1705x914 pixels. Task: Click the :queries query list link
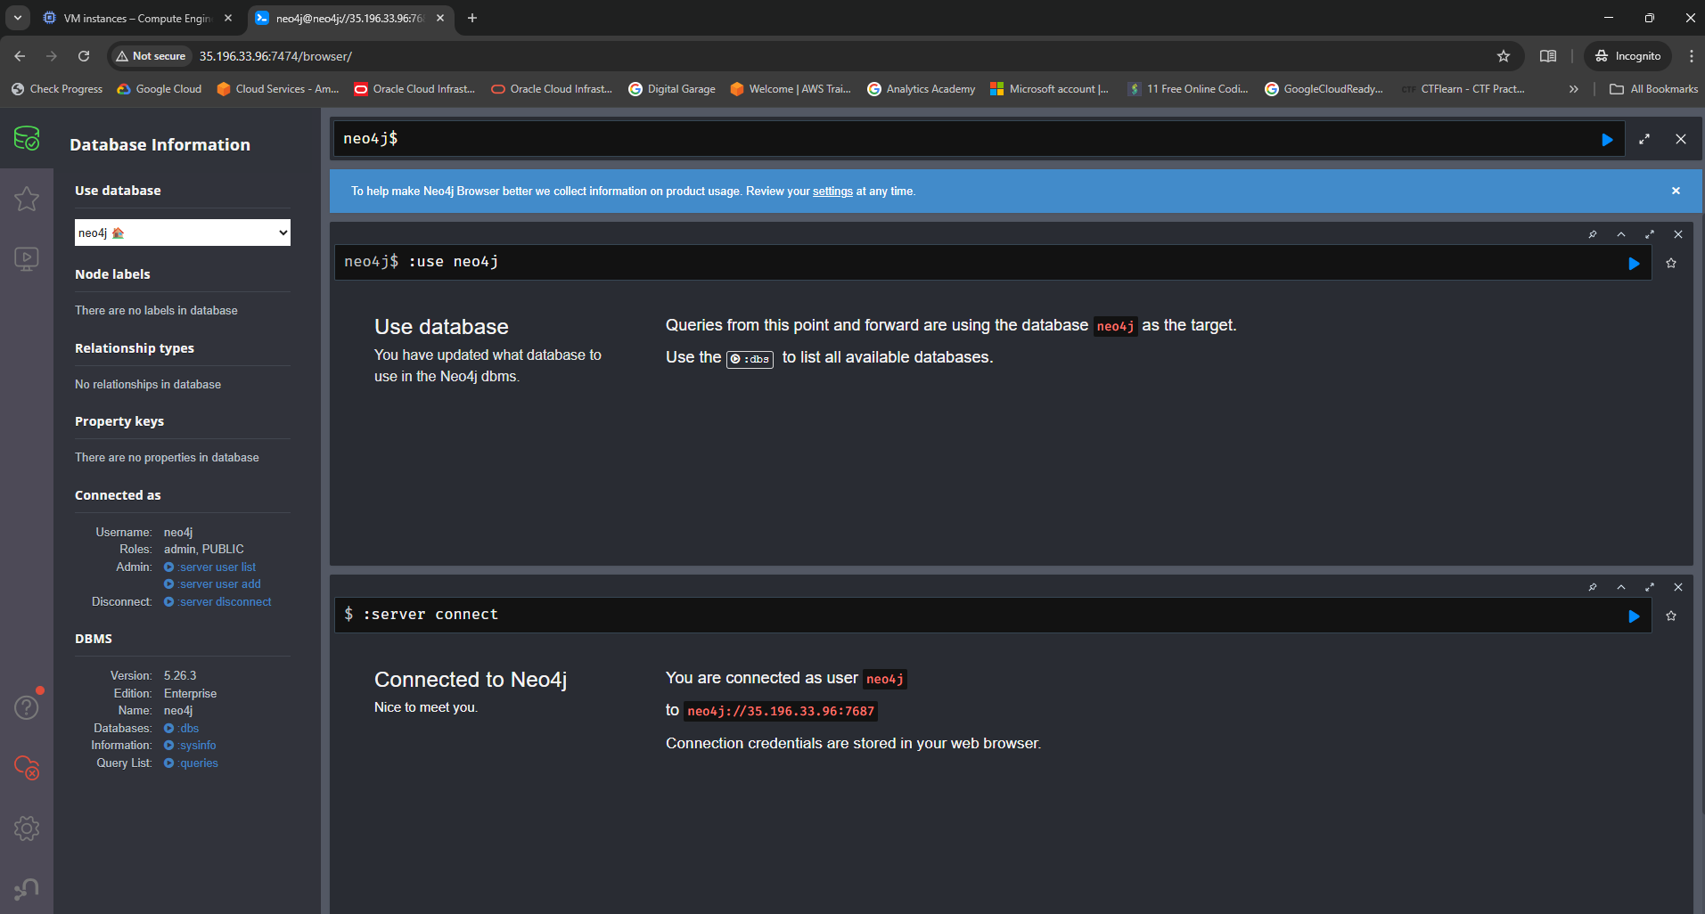[x=192, y=763]
